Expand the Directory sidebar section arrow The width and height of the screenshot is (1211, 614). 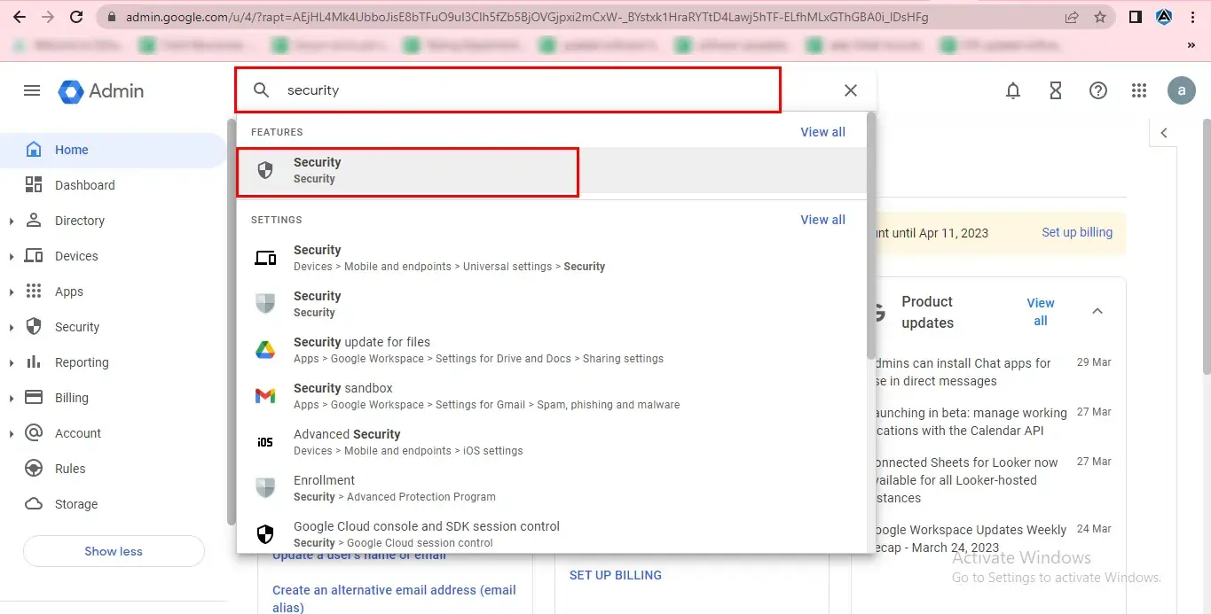point(12,222)
